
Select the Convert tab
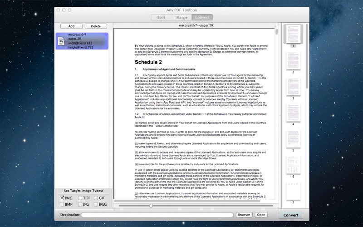tap(202, 17)
